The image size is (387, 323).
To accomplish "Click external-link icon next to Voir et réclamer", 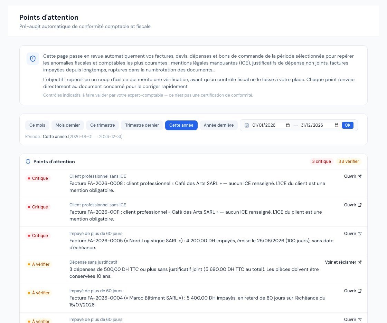I will (x=360, y=262).
